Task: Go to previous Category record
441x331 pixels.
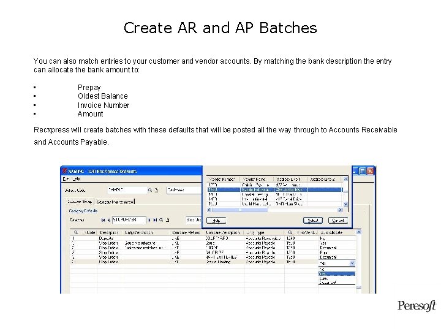Action: (x=108, y=220)
